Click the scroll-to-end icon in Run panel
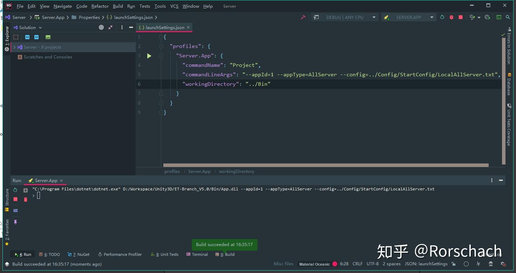This screenshot has width=516, height=273. tap(26, 190)
